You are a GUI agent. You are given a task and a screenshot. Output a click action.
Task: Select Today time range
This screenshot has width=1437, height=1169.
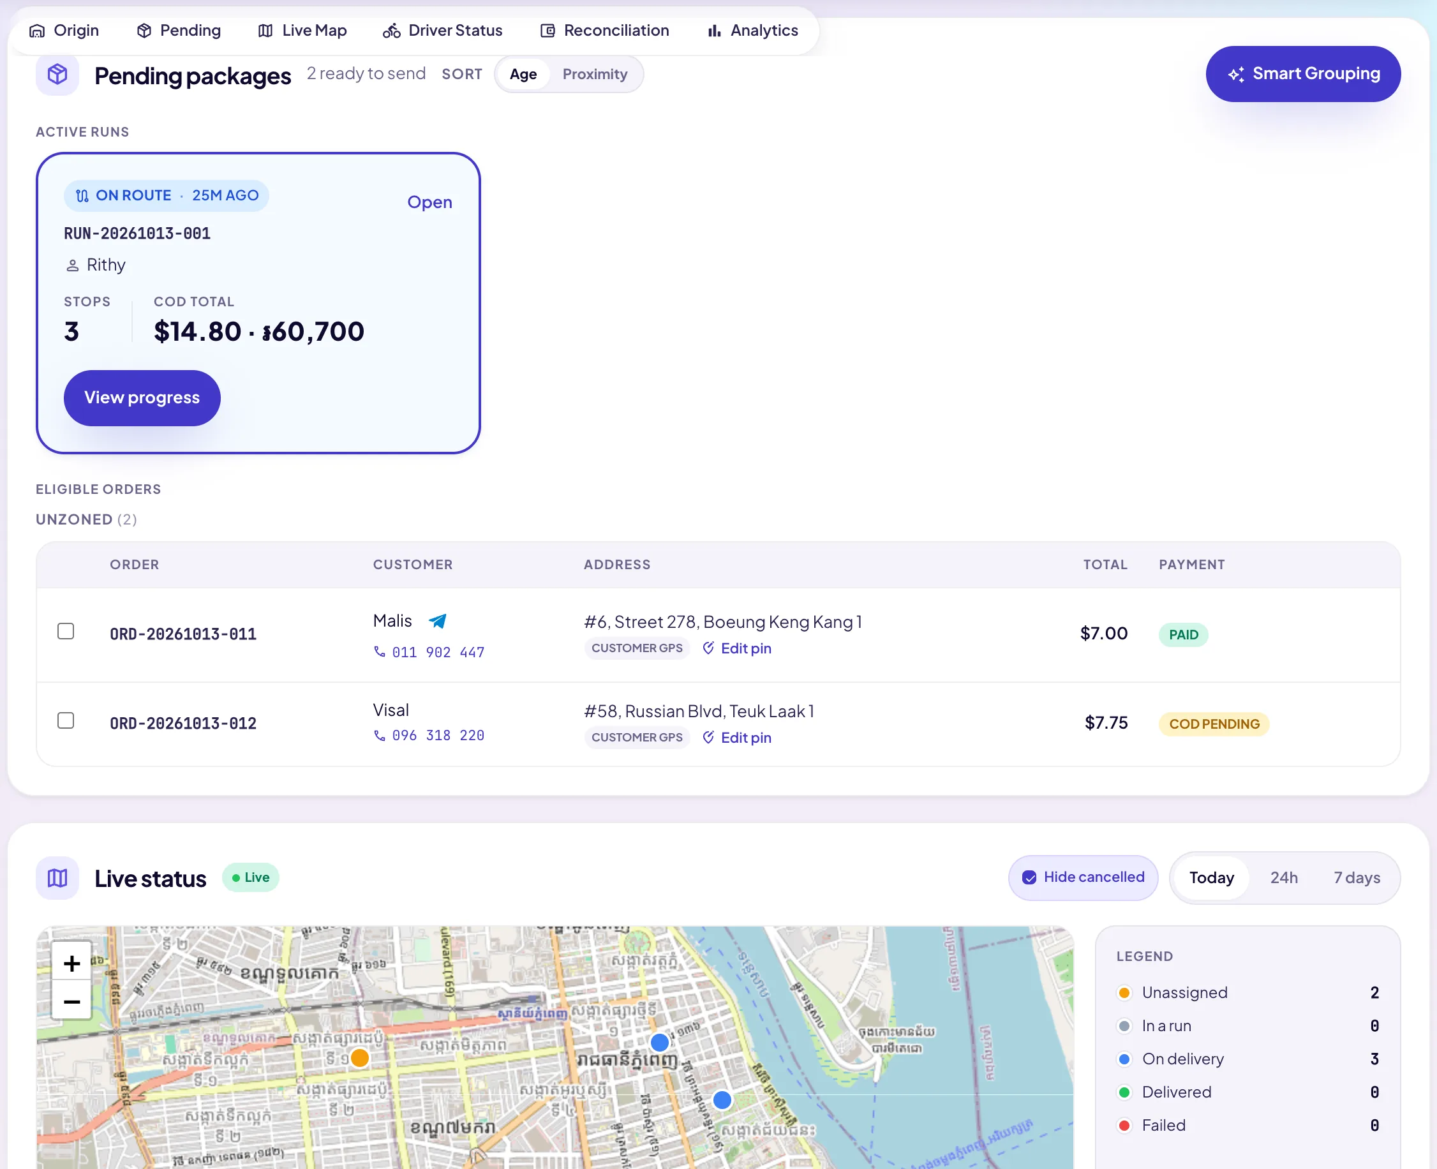pos(1211,877)
